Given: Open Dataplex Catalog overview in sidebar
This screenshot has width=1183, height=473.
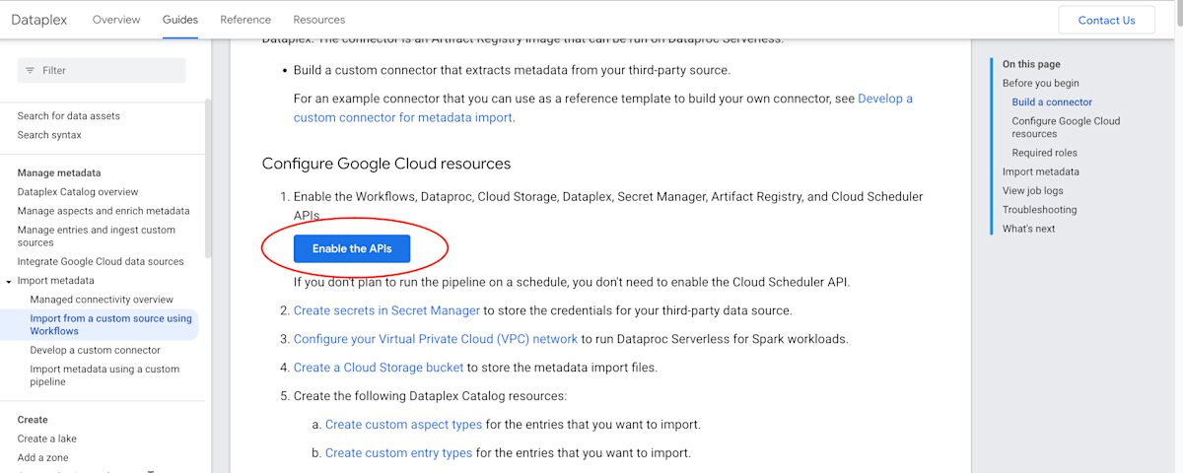Looking at the screenshot, I should pos(78,192).
